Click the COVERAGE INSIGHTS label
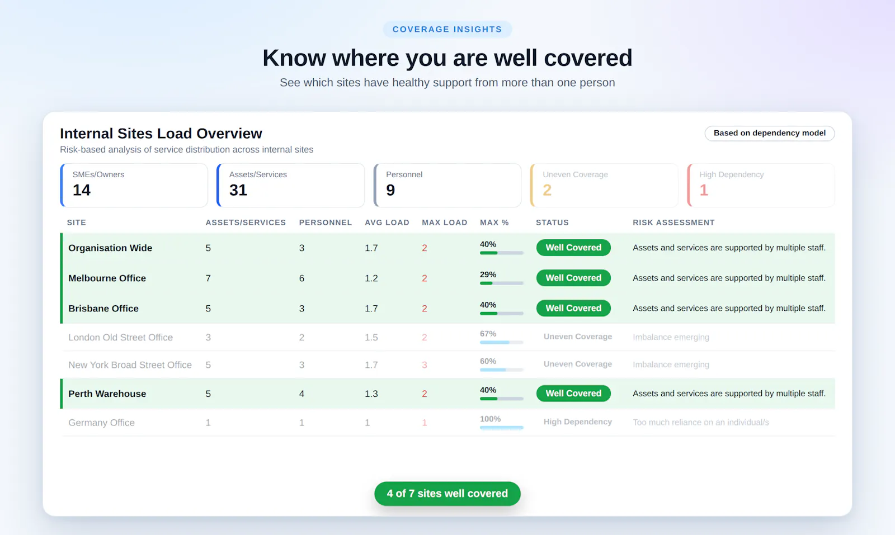Screen dimensions: 895x535 [x=447, y=29]
